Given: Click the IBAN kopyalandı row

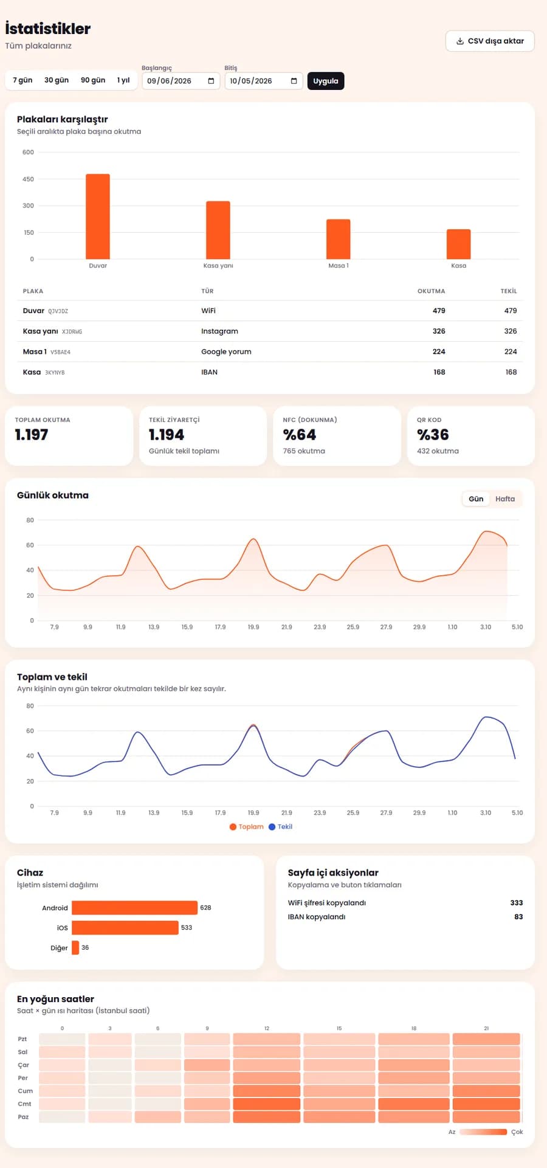Looking at the screenshot, I should point(405,917).
